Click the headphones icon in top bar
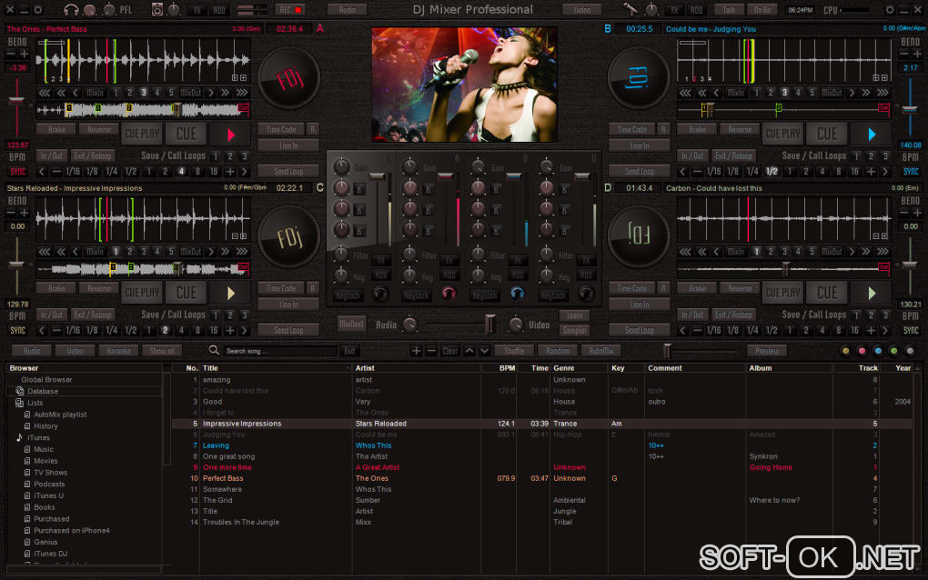The image size is (928, 580). 71,9
